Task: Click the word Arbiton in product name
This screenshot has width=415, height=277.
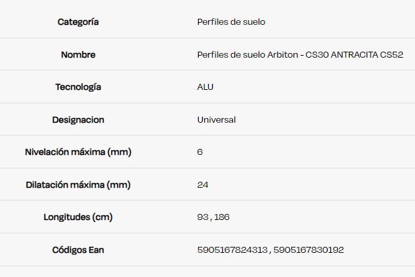Action: pyautogui.click(x=283, y=55)
